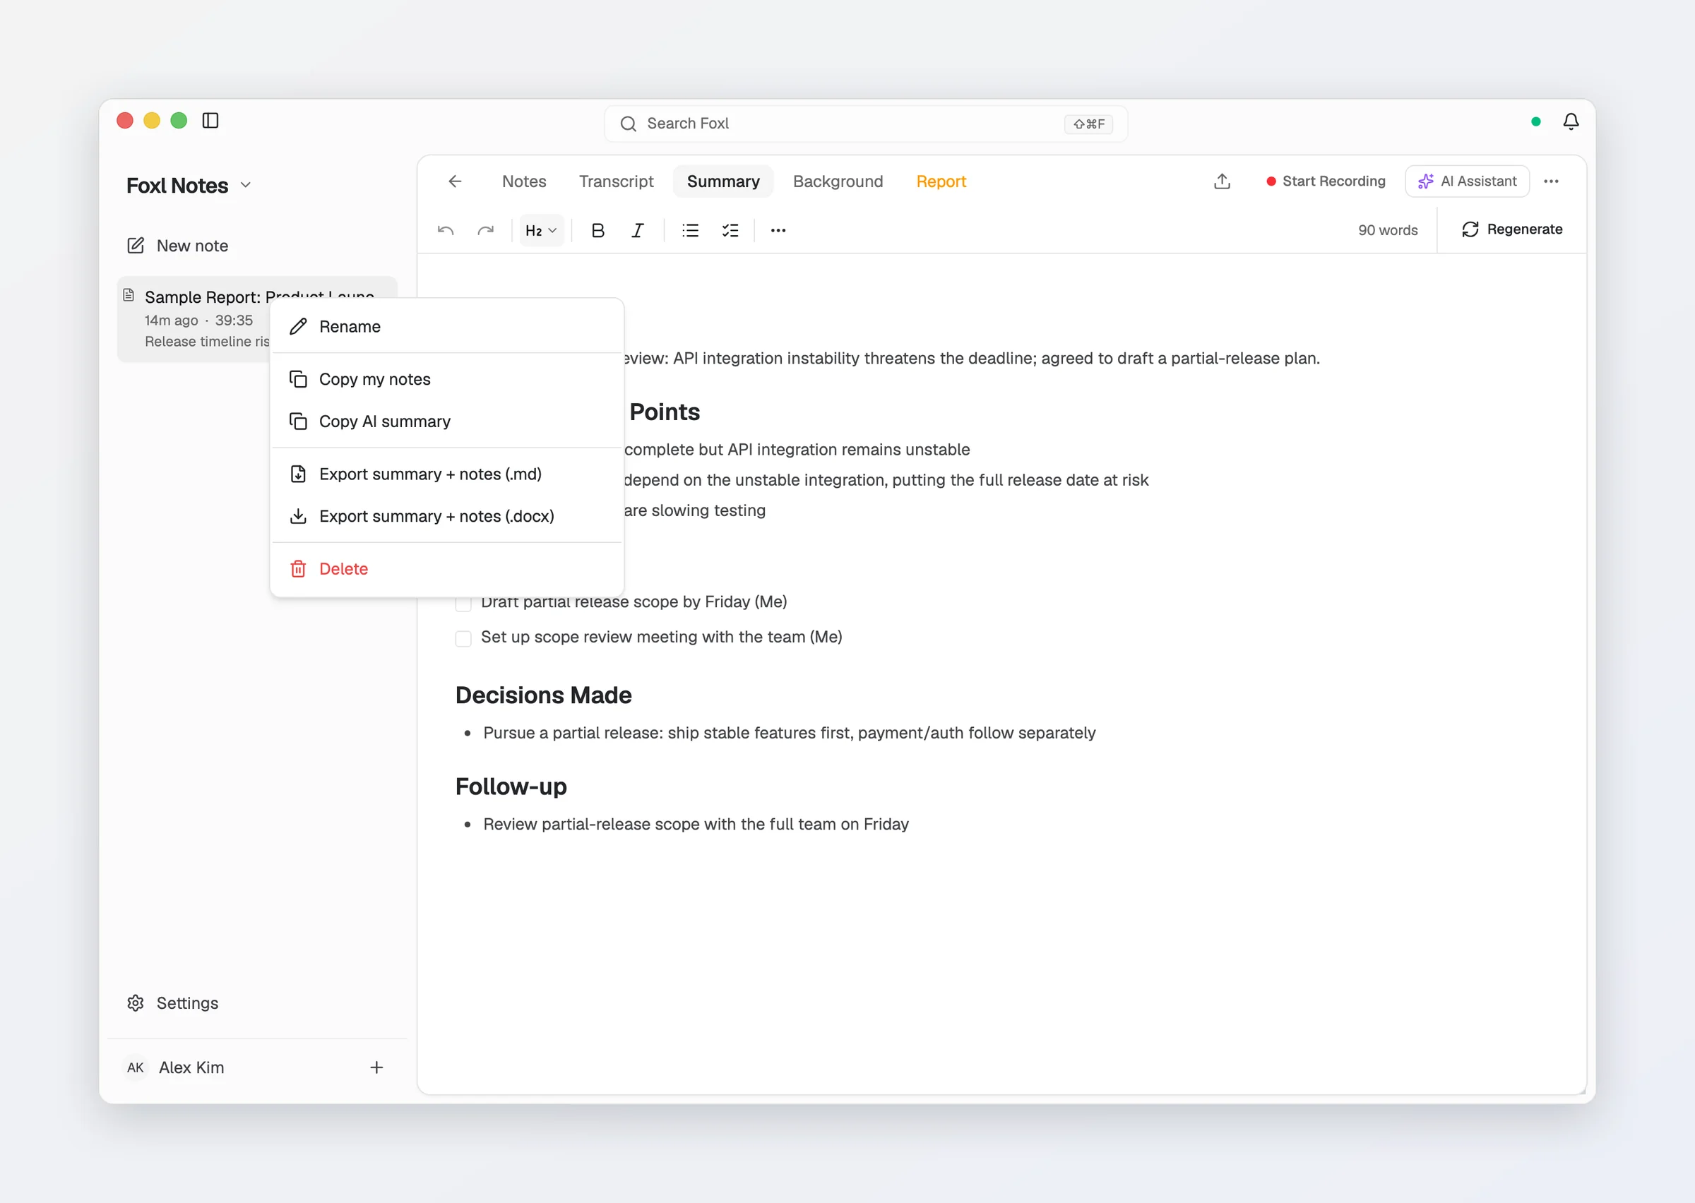Click the green status dot

point(1535,121)
